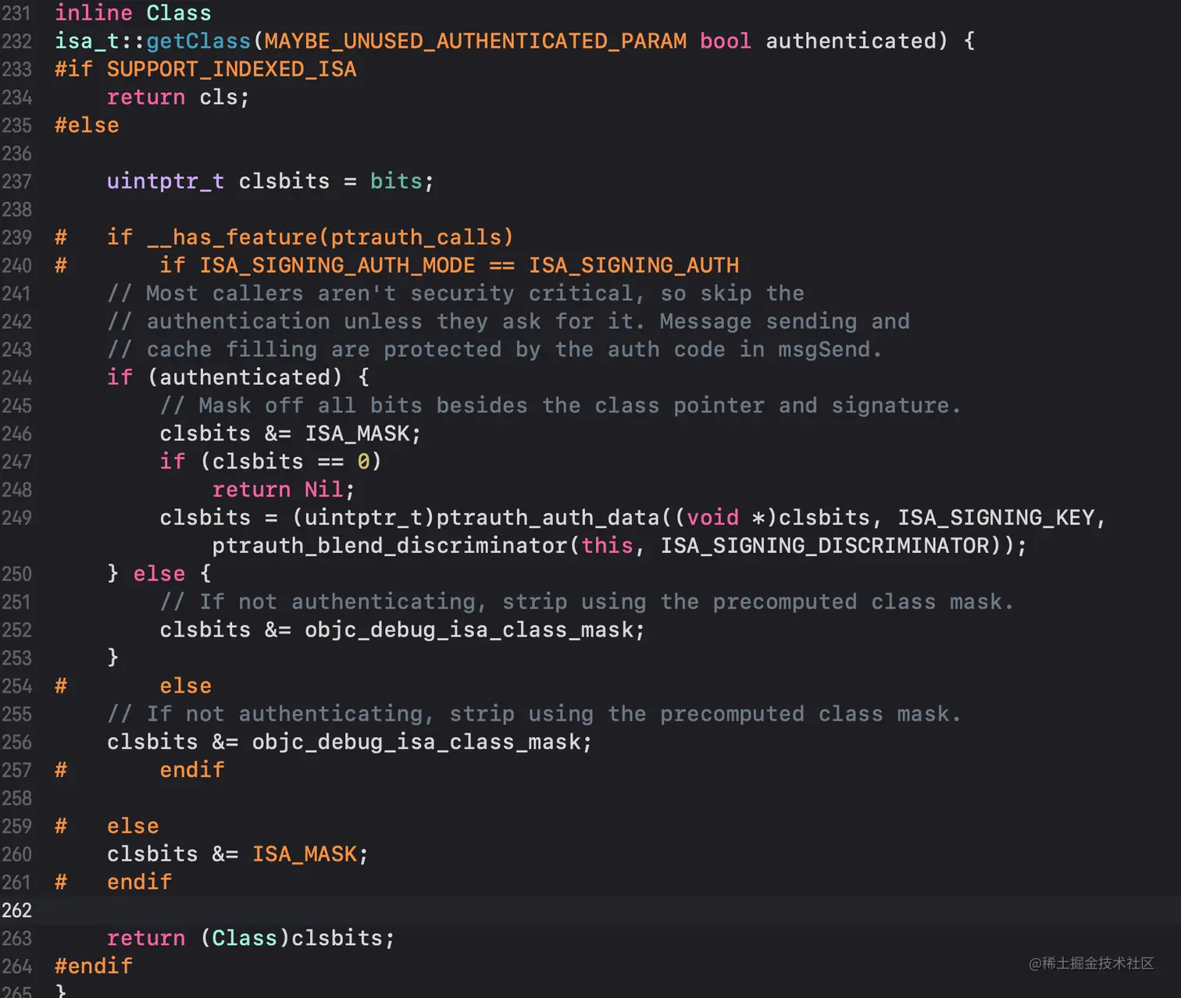Click '} else {' on line 250
Viewport: 1181px width, 998px height.
(x=159, y=574)
